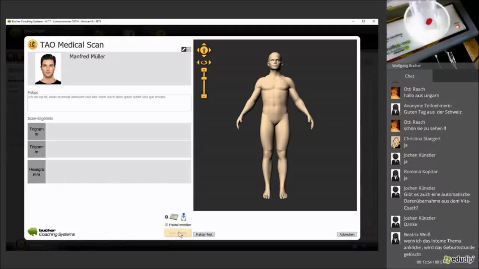This screenshot has height=269, width=479.
Task: Click the 3D human body model
Action: 275,125
